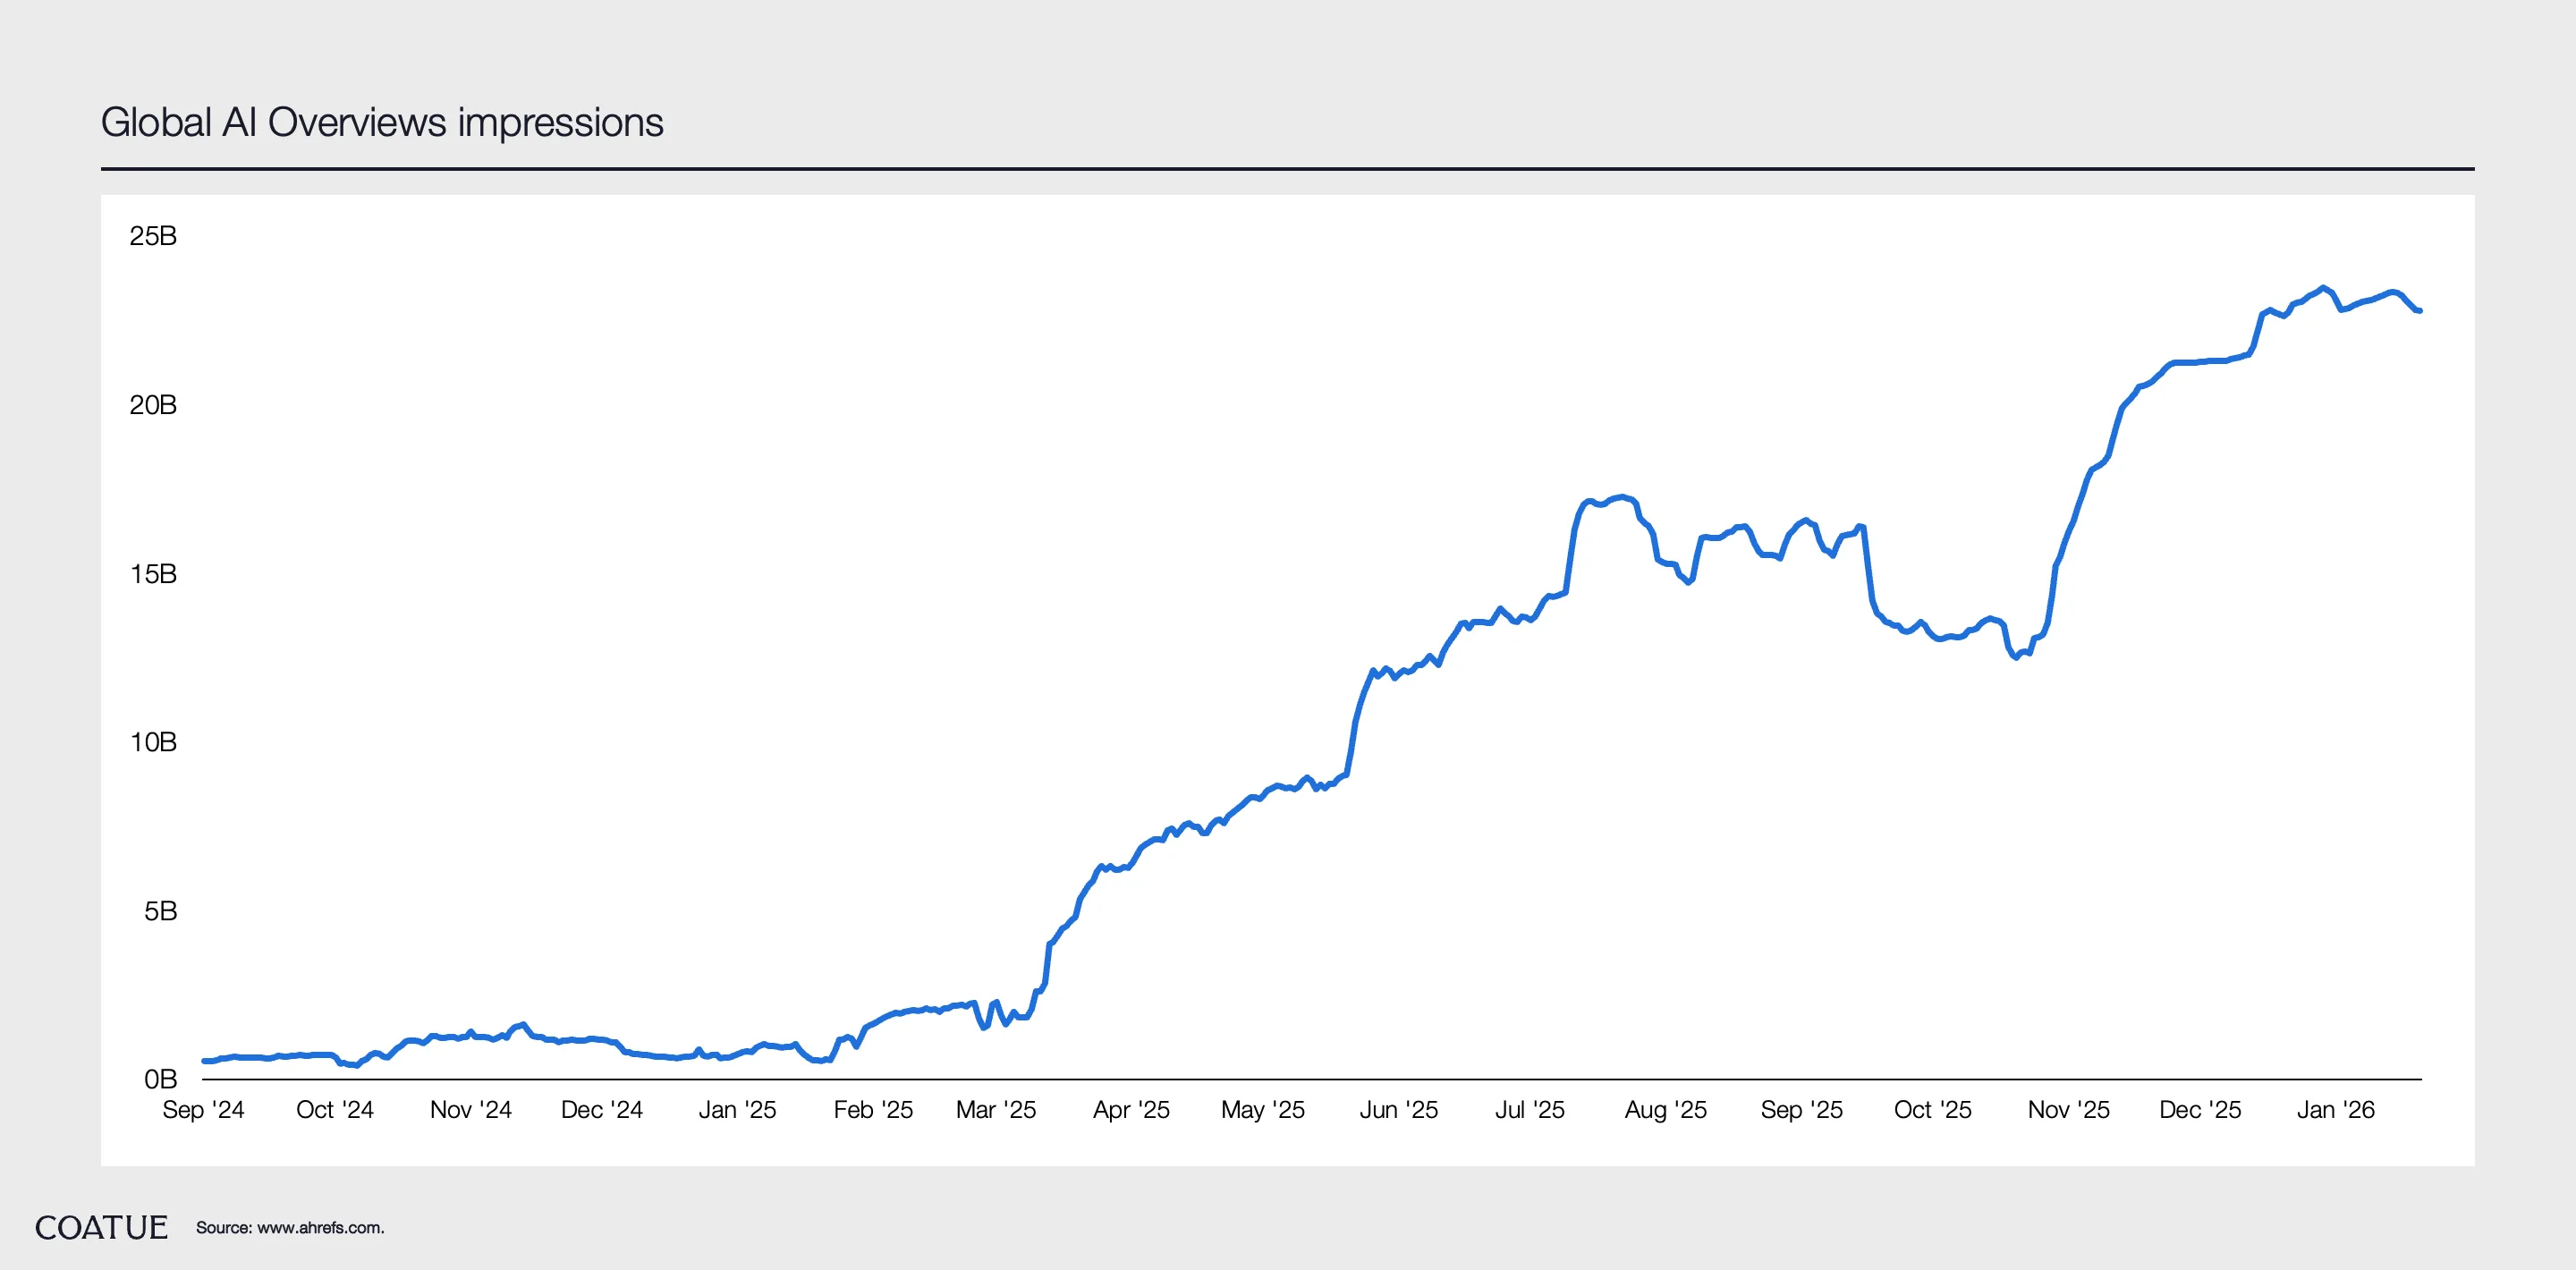The height and width of the screenshot is (1270, 2576).
Task: Select the May '25 axis label
Action: tap(1262, 1110)
